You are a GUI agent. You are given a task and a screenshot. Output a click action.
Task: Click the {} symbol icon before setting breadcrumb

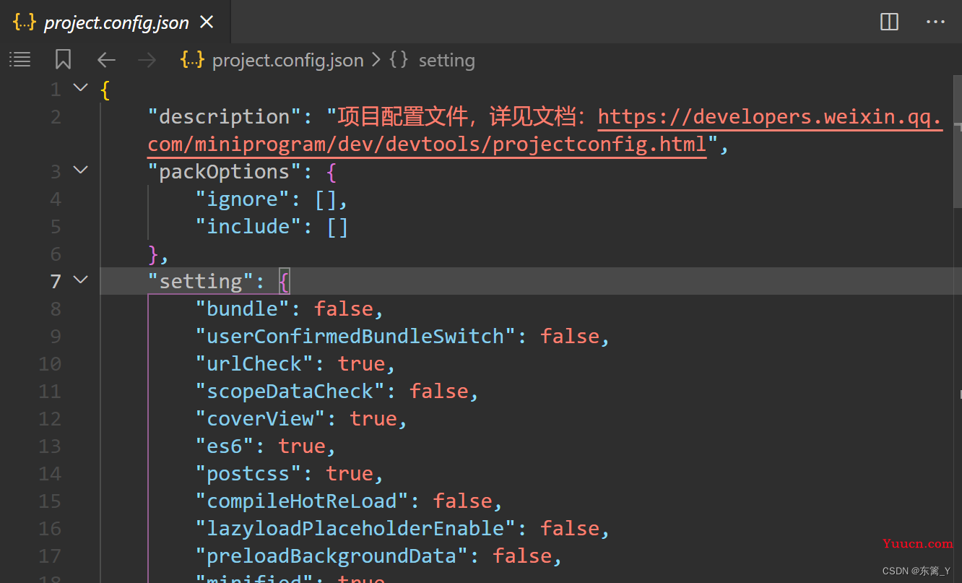click(399, 60)
